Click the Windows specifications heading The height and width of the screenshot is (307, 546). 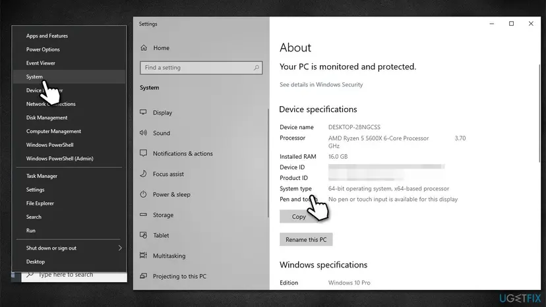(x=323, y=265)
